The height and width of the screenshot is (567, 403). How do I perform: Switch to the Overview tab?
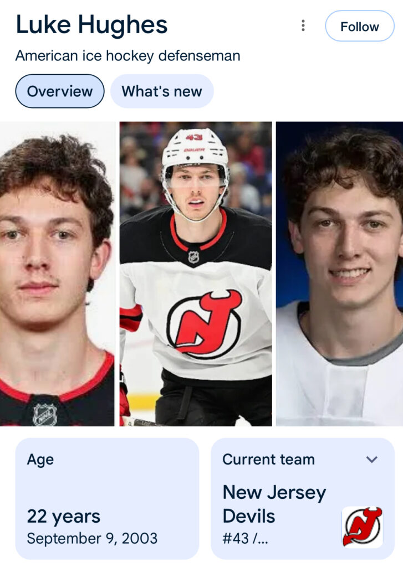60,91
